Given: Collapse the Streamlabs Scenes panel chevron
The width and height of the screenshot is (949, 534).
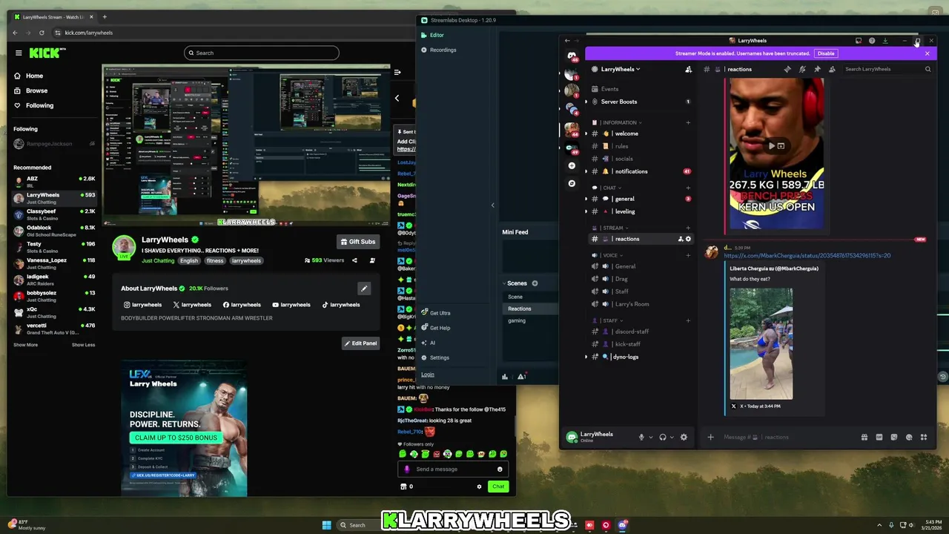Looking at the screenshot, I should coord(504,283).
